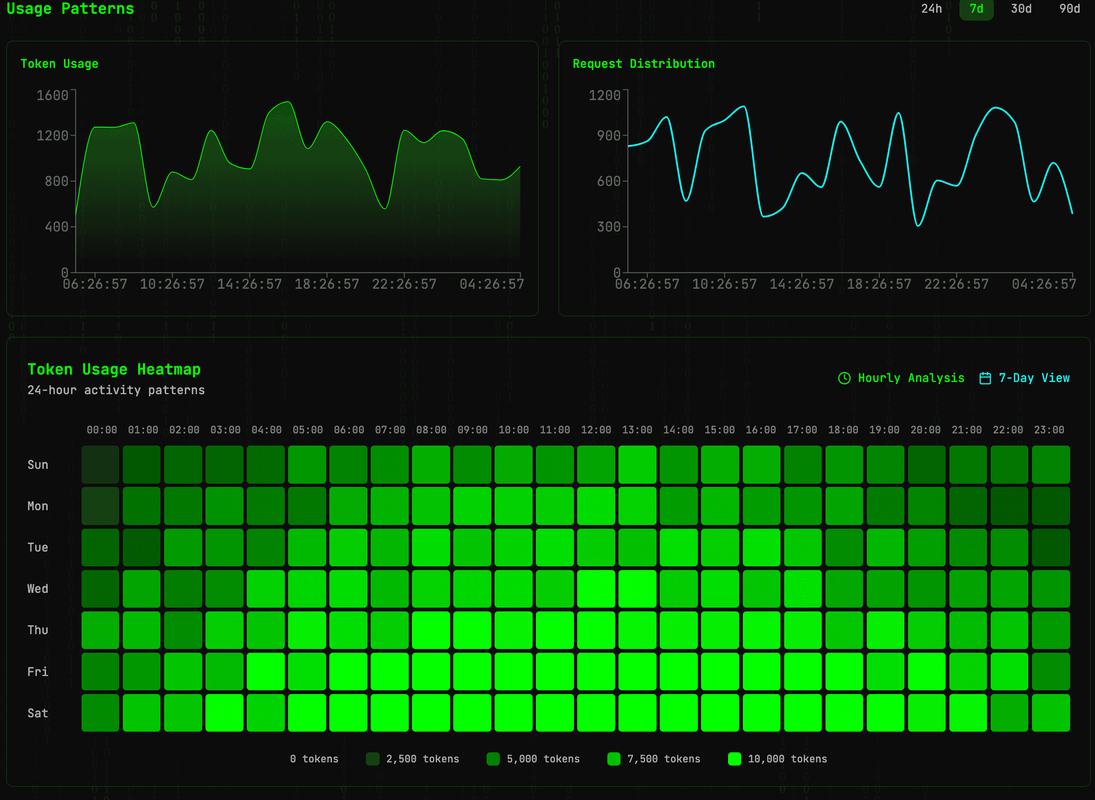The width and height of the screenshot is (1095, 800).
Task: Select Saturday's 03:00 heatmap cell
Action: pos(225,713)
